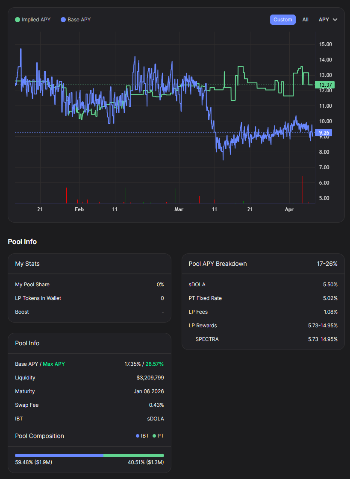
Task: Click the tall gray volume bar near Feb 11
Action: (122, 186)
